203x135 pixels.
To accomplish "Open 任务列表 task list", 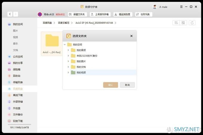I will (x=144, y=14).
